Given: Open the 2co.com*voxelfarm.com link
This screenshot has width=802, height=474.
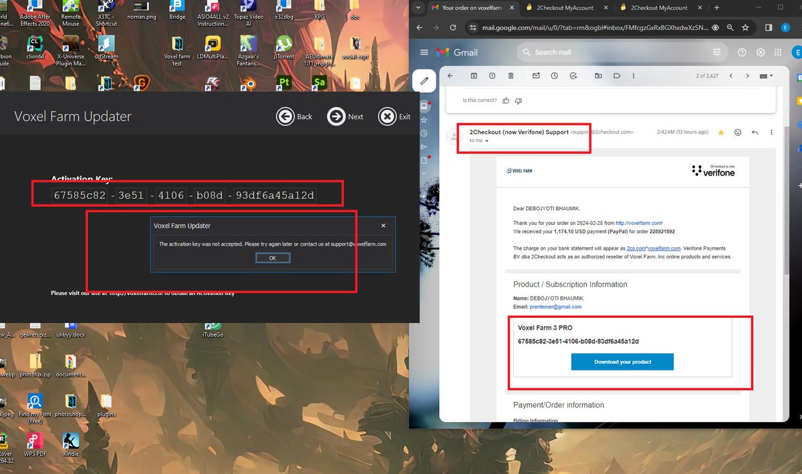Looking at the screenshot, I should [653, 248].
